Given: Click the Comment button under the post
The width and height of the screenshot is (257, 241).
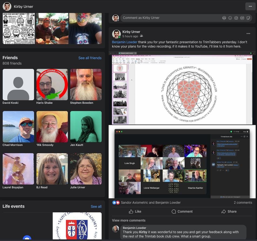Looking at the screenshot, I should click(182, 212).
